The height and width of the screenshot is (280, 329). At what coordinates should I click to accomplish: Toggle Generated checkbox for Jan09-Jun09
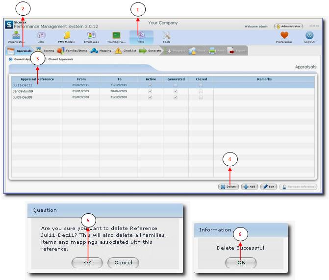(x=176, y=91)
